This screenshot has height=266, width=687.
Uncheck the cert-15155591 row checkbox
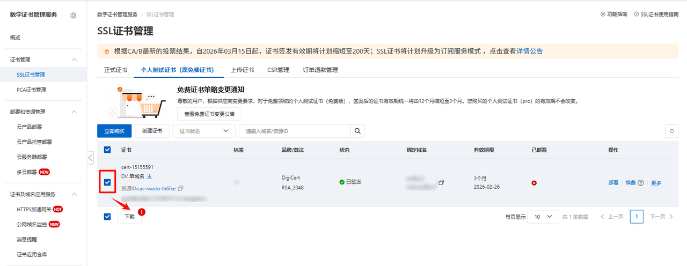click(107, 182)
